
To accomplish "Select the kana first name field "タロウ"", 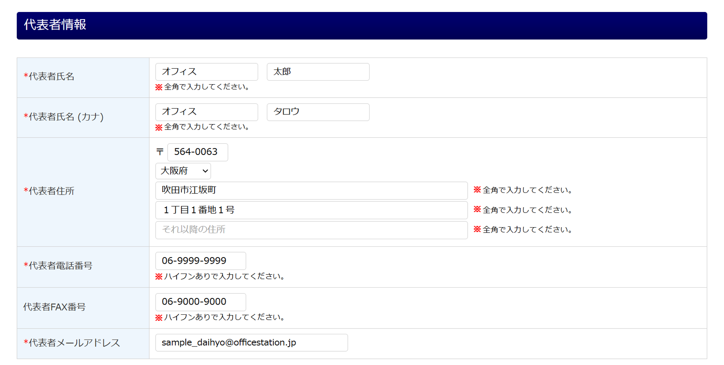I will pos(318,112).
